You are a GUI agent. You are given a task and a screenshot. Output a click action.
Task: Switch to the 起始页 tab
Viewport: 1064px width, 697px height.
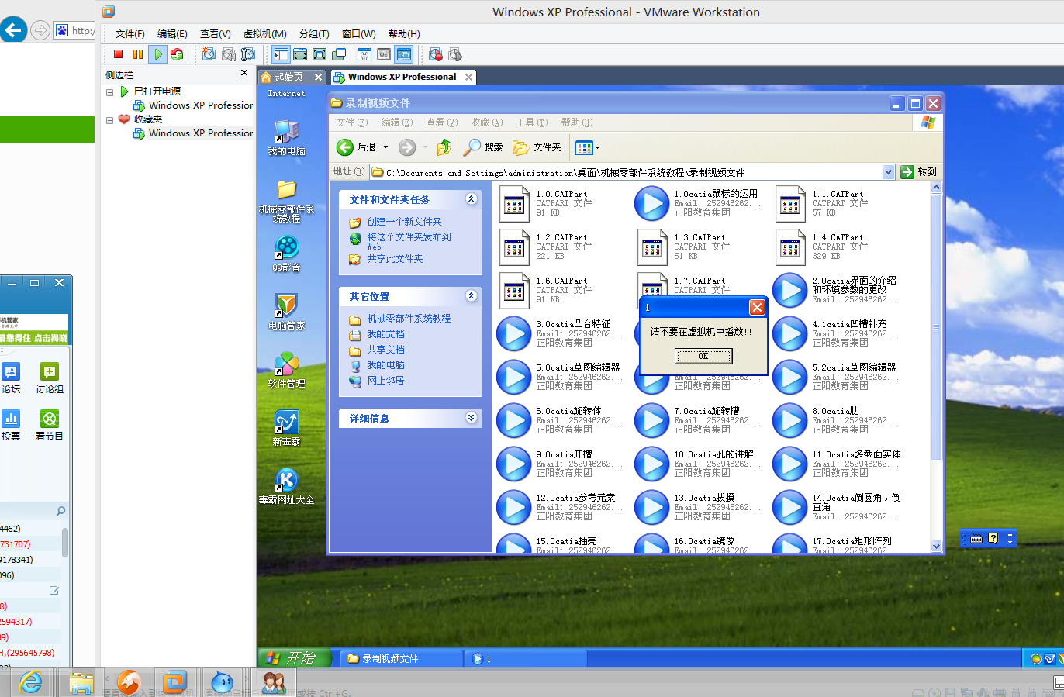(x=288, y=77)
